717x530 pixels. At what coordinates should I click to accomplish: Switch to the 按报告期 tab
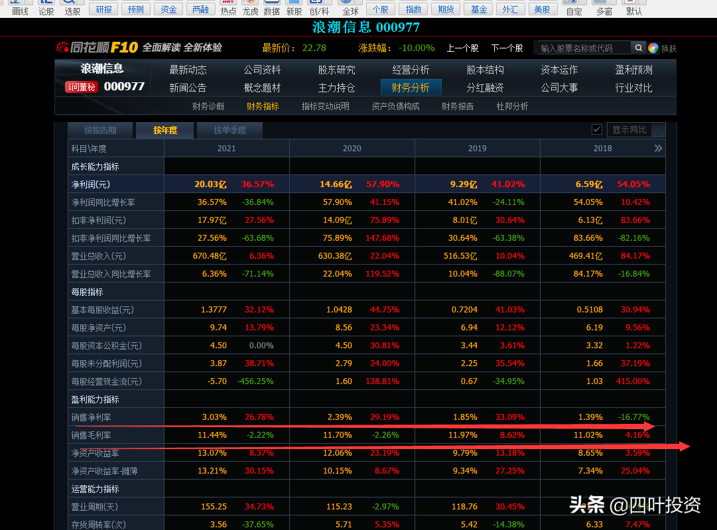point(100,130)
